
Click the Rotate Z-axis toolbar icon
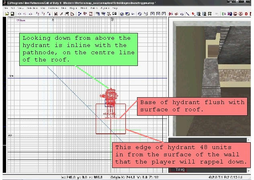click(49, 14)
